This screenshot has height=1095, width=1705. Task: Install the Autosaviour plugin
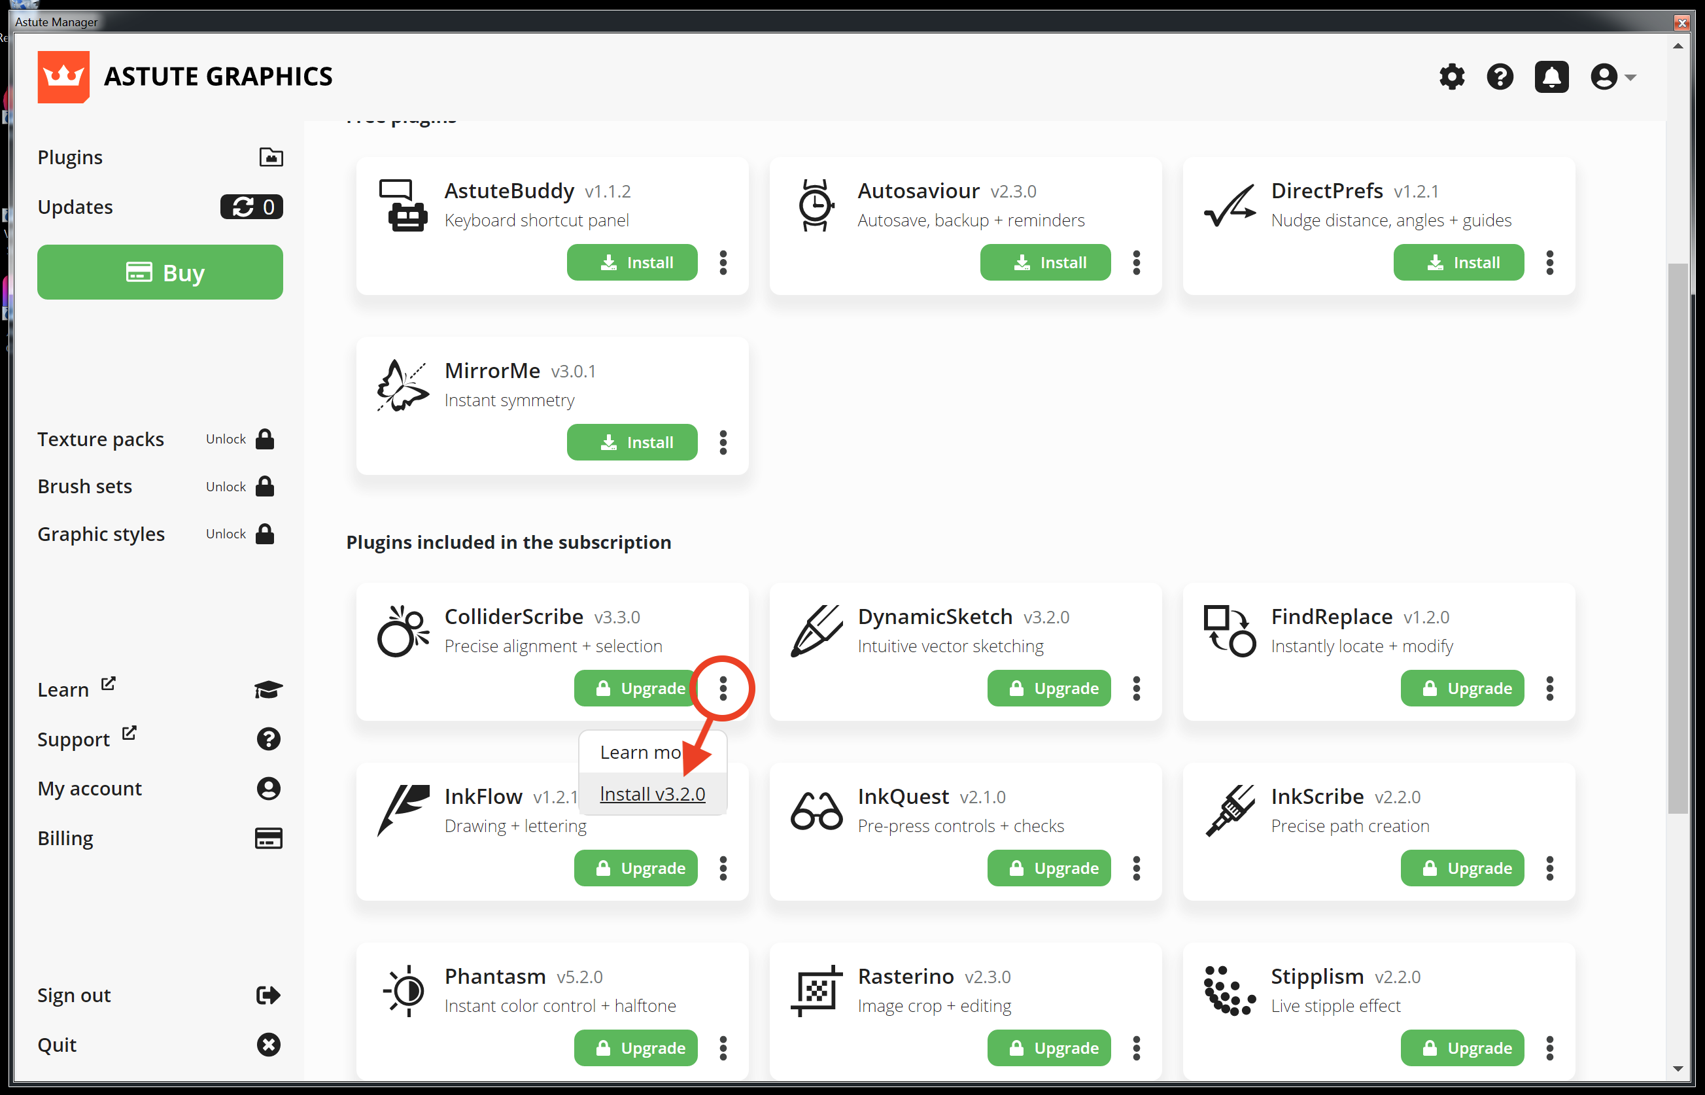pos(1044,262)
